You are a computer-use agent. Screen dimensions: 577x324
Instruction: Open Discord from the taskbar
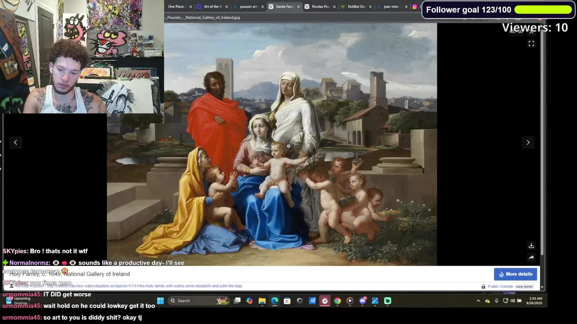click(362, 301)
